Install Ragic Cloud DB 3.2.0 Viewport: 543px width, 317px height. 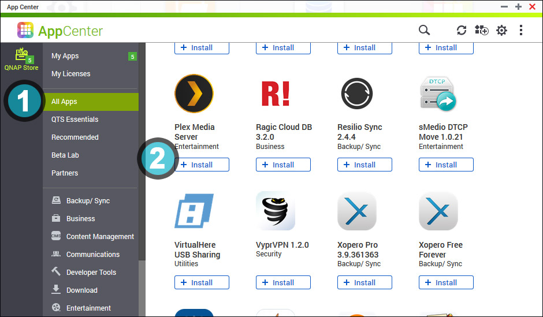(283, 165)
